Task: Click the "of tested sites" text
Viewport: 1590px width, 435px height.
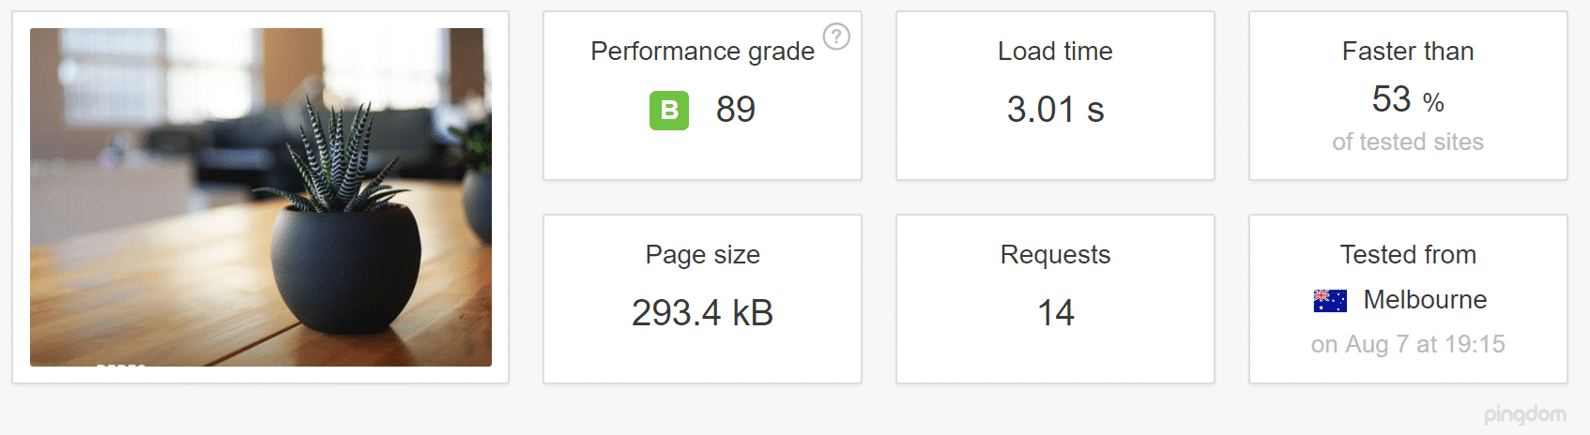Action: (1408, 142)
